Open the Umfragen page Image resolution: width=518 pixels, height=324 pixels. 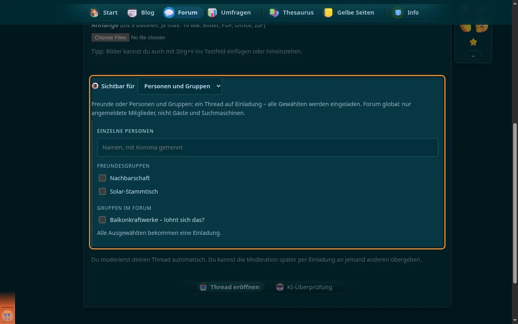tap(229, 13)
